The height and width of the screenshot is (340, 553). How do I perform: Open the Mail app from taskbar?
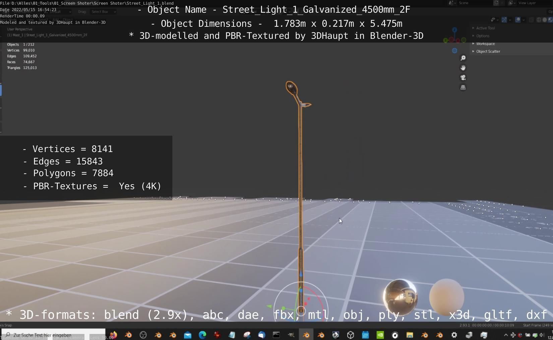[188, 335]
